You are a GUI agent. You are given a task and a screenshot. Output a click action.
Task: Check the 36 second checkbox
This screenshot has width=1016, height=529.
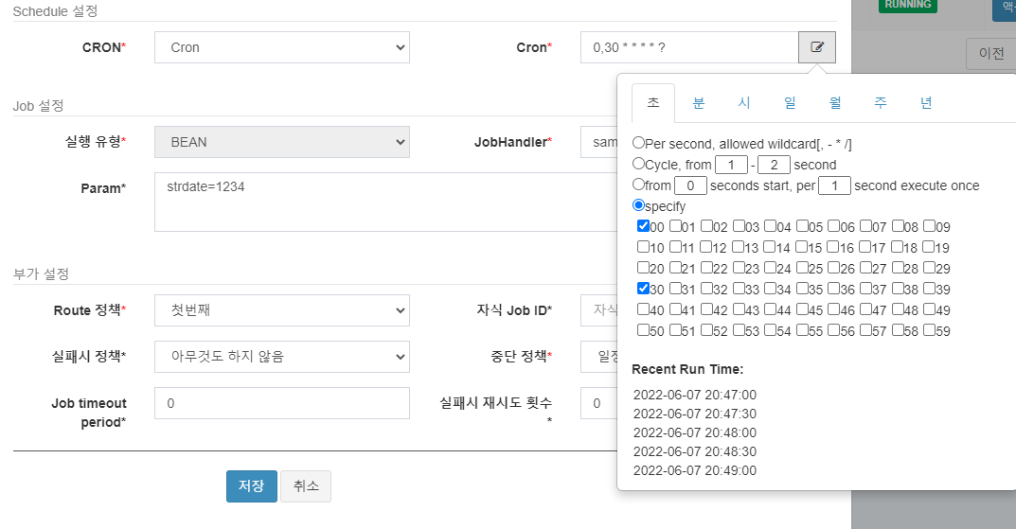pyautogui.click(x=833, y=288)
